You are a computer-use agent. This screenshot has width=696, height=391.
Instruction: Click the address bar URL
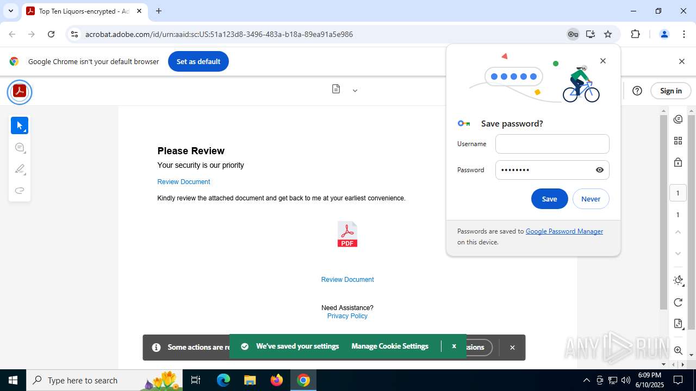pyautogui.click(x=219, y=34)
